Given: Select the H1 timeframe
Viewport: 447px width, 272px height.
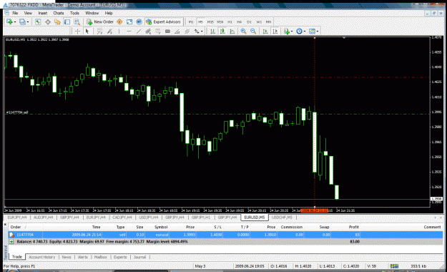Looking at the screenshot, I should pyautogui.click(x=230, y=22).
